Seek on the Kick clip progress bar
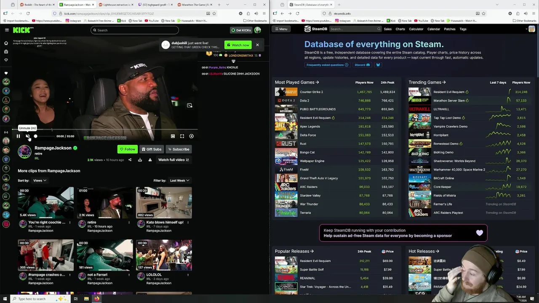The image size is (539, 303). [105, 130]
